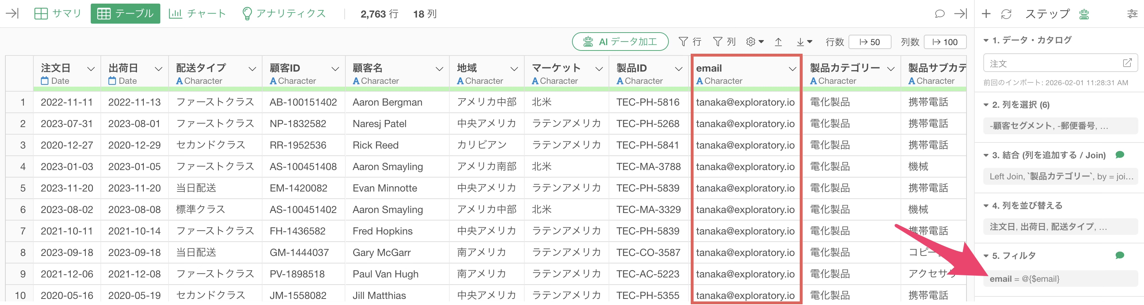Open the 注文 data source external link icon
The image size is (1144, 305).
[x=1127, y=63]
